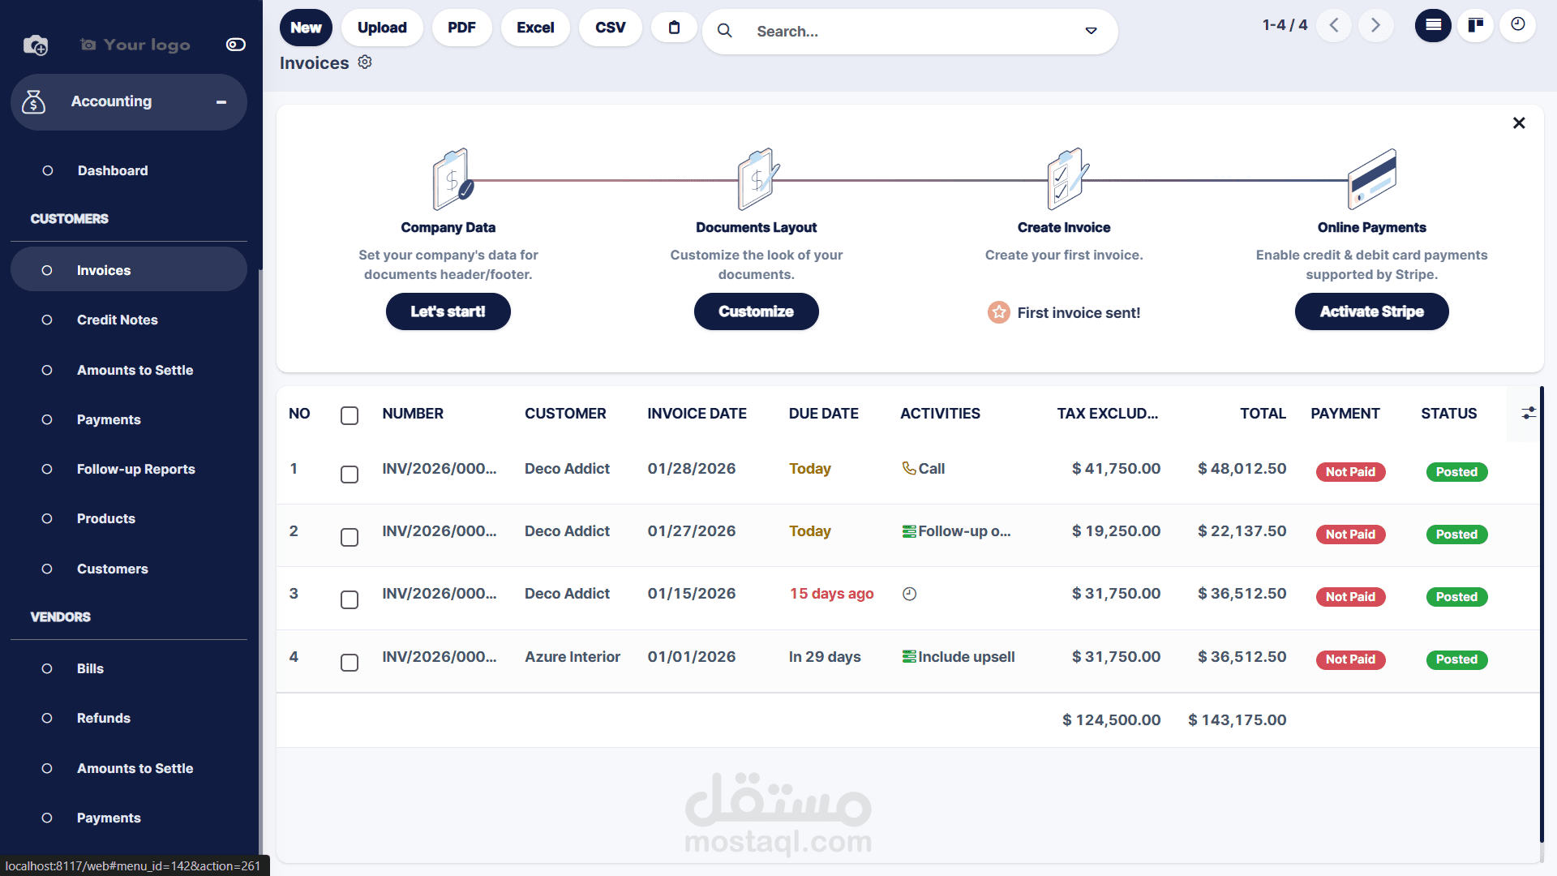Select checkbox for invoice row 1
The image size is (1557, 876).
(350, 474)
